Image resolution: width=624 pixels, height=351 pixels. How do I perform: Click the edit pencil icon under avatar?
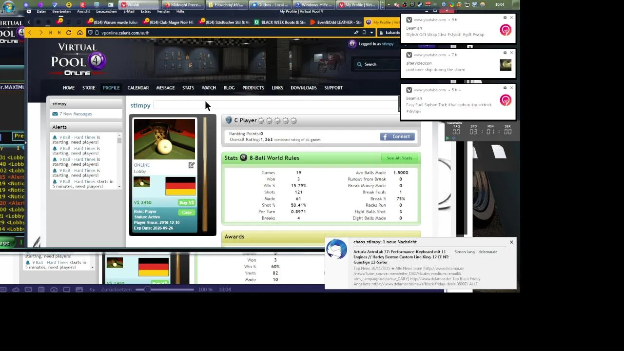(192, 165)
